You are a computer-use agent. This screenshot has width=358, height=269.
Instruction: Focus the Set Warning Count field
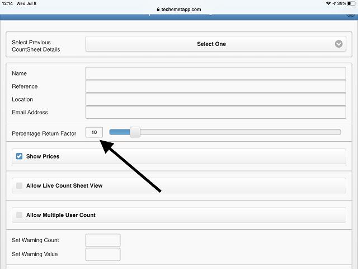[103, 240]
